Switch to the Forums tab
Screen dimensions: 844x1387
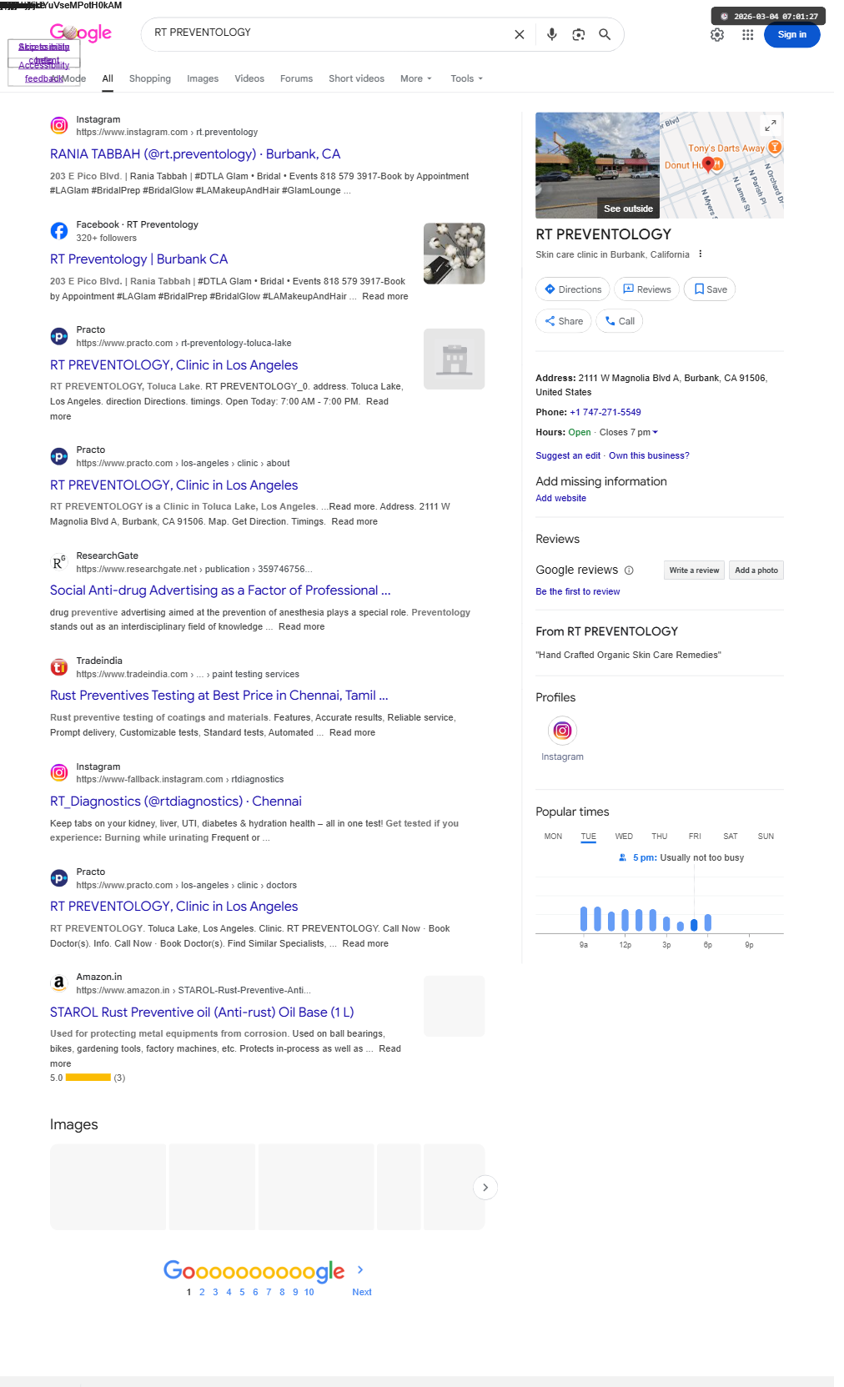[x=296, y=78]
